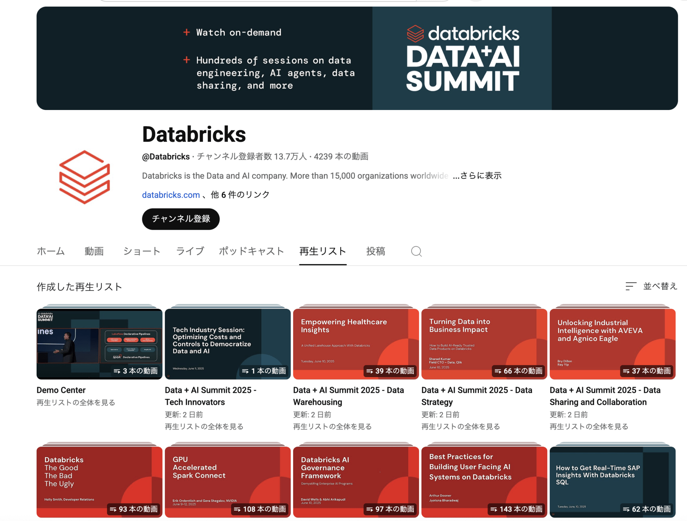Open the ポッドキャスト tab

click(251, 251)
